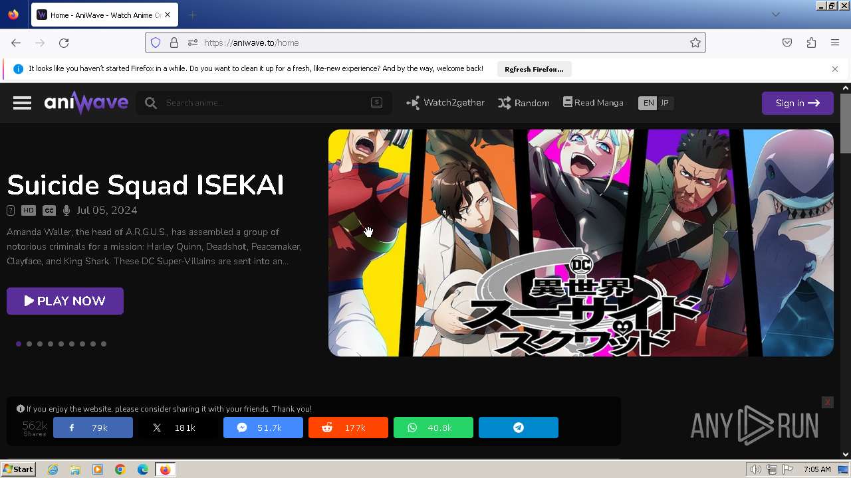Screen dimensions: 851x478
Task: Select the second carousel dot
Action: (29, 344)
